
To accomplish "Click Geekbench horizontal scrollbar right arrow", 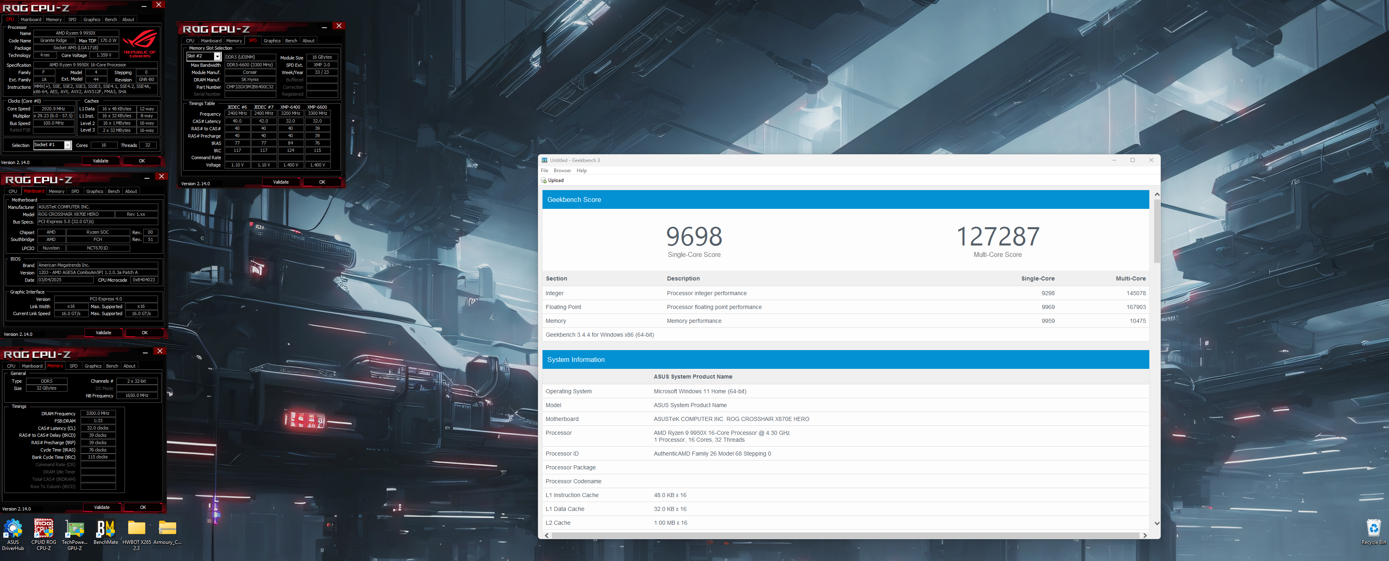I will pyautogui.click(x=1145, y=536).
